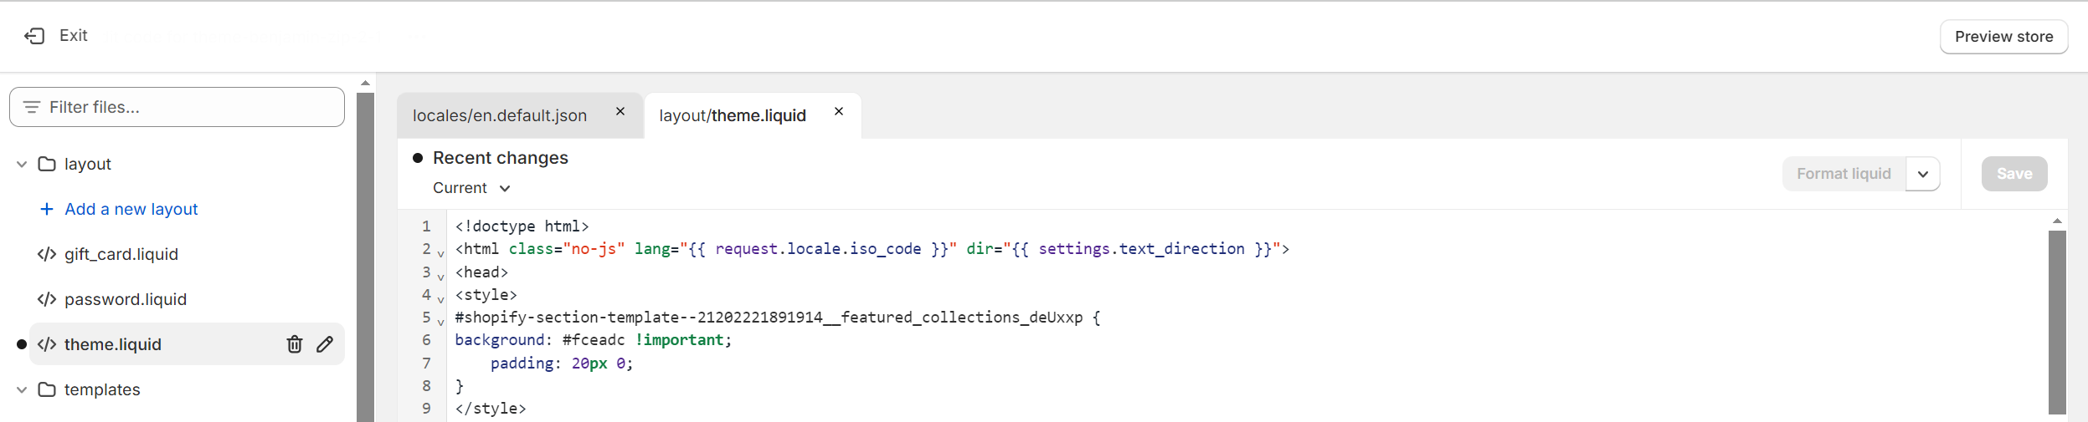The image size is (2088, 422).
Task: Click the code editor vertical scrollbar
Action: [2057, 322]
